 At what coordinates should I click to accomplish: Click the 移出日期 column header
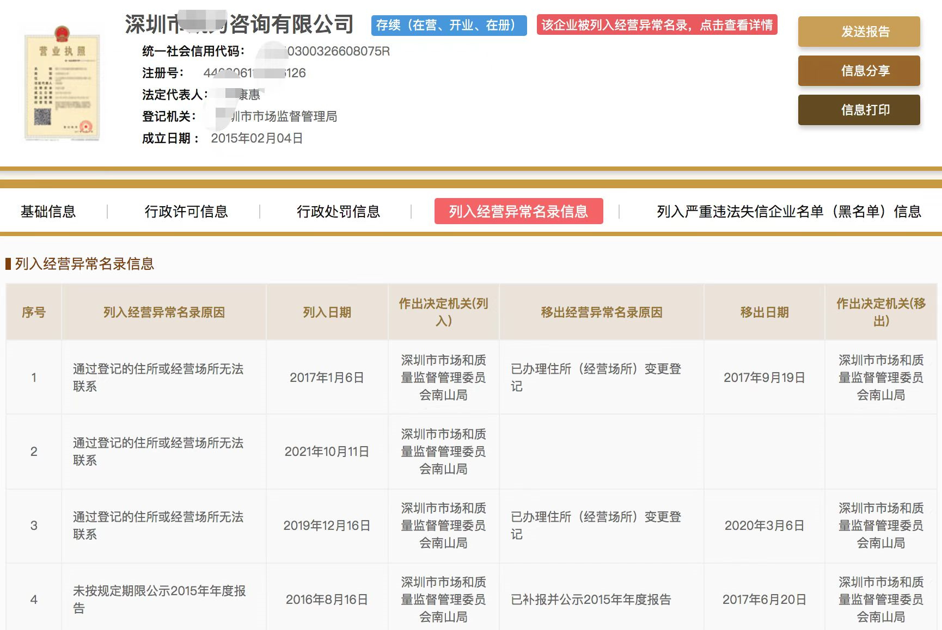[764, 312]
